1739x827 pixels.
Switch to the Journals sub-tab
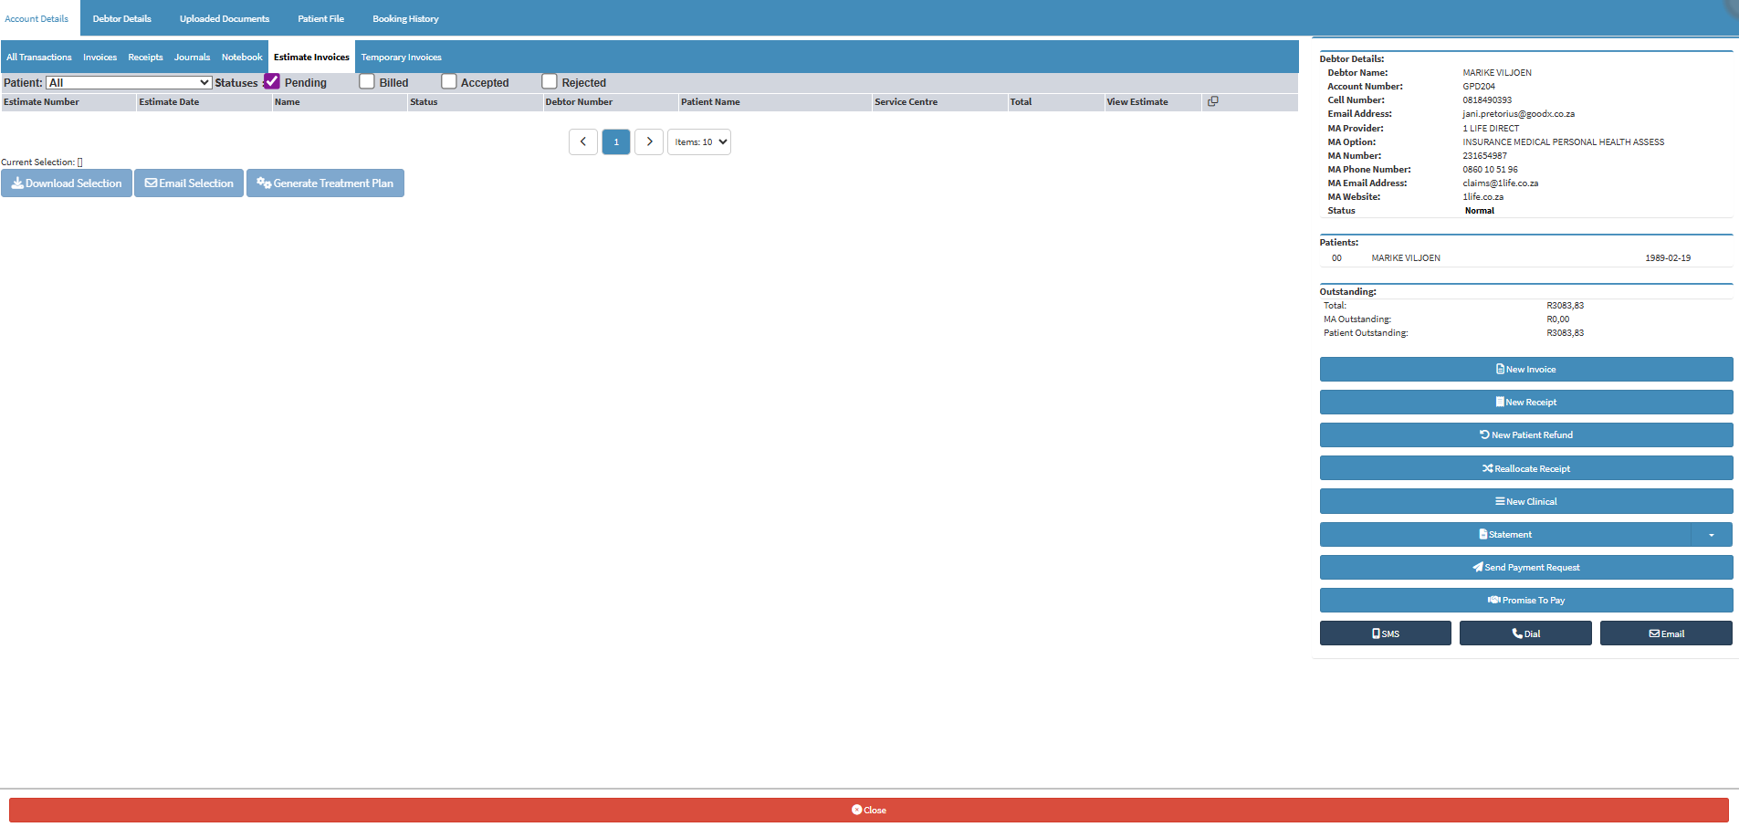coord(192,57)
